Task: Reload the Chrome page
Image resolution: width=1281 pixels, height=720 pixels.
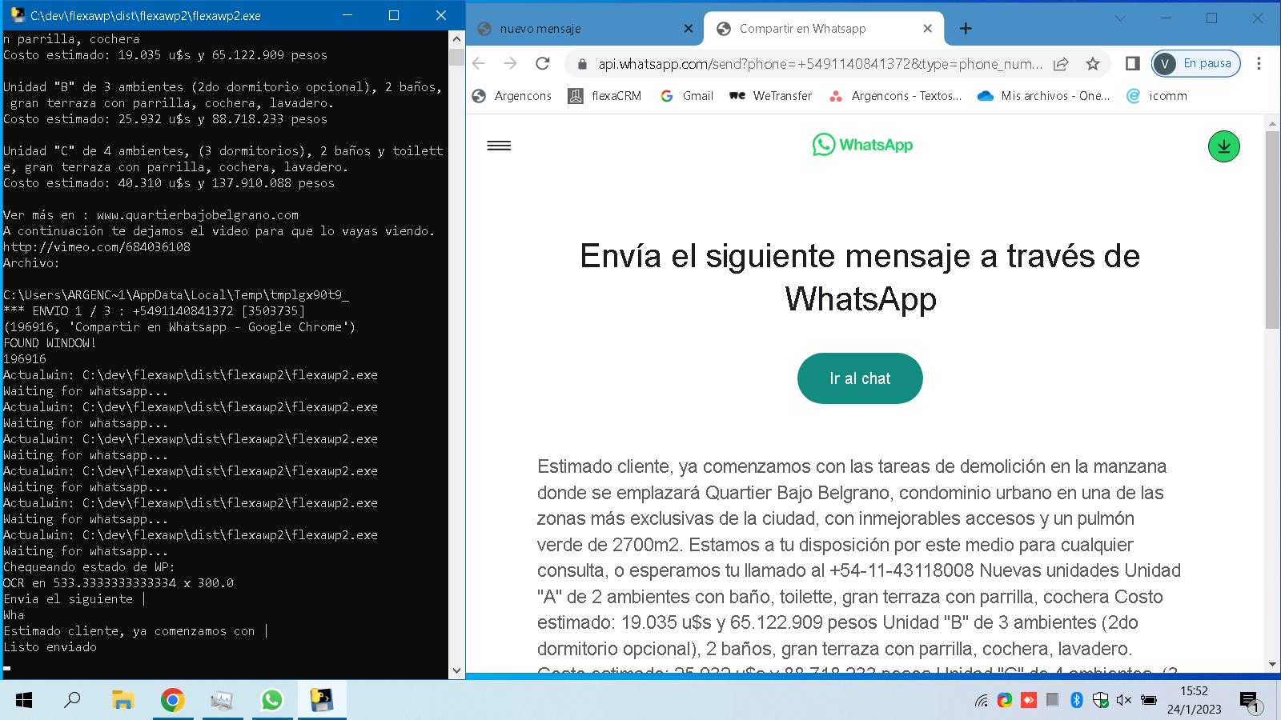Action: click(x=543, y=63)
